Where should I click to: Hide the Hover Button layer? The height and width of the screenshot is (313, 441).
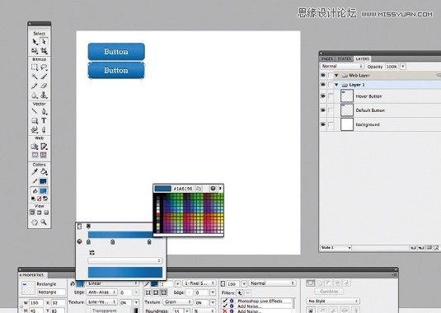(323, 96)
